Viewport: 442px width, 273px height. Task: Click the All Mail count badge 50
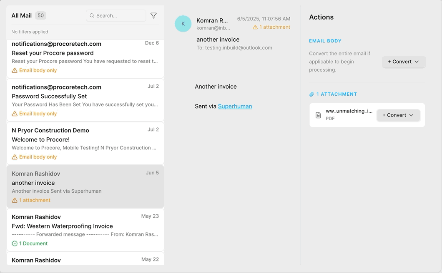coord(40,15)
